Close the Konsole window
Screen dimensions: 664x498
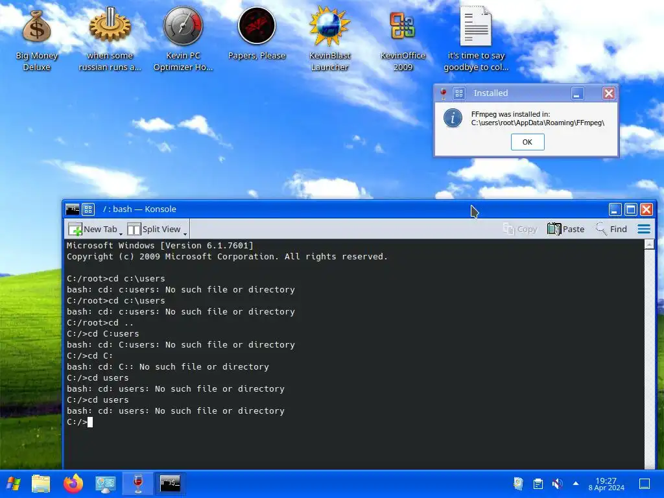(646, 209)
